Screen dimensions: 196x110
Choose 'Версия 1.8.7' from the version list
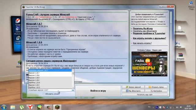point(50,73)
